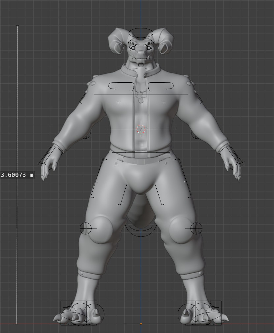Select the knee sphere control on screen-left

[85, 228]
